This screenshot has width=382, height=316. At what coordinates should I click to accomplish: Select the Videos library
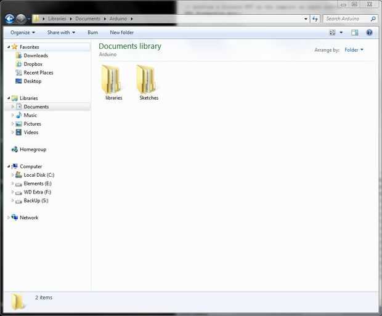tap(31, 132)
